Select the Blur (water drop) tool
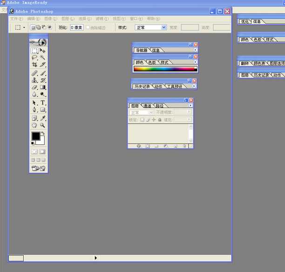Screen dimensions: 285x272 (x=34, y=94)
